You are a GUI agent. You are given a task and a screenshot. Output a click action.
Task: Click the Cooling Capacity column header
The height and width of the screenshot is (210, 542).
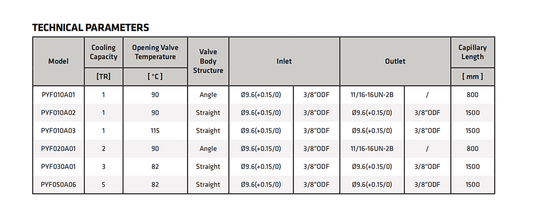coord(104,52)
